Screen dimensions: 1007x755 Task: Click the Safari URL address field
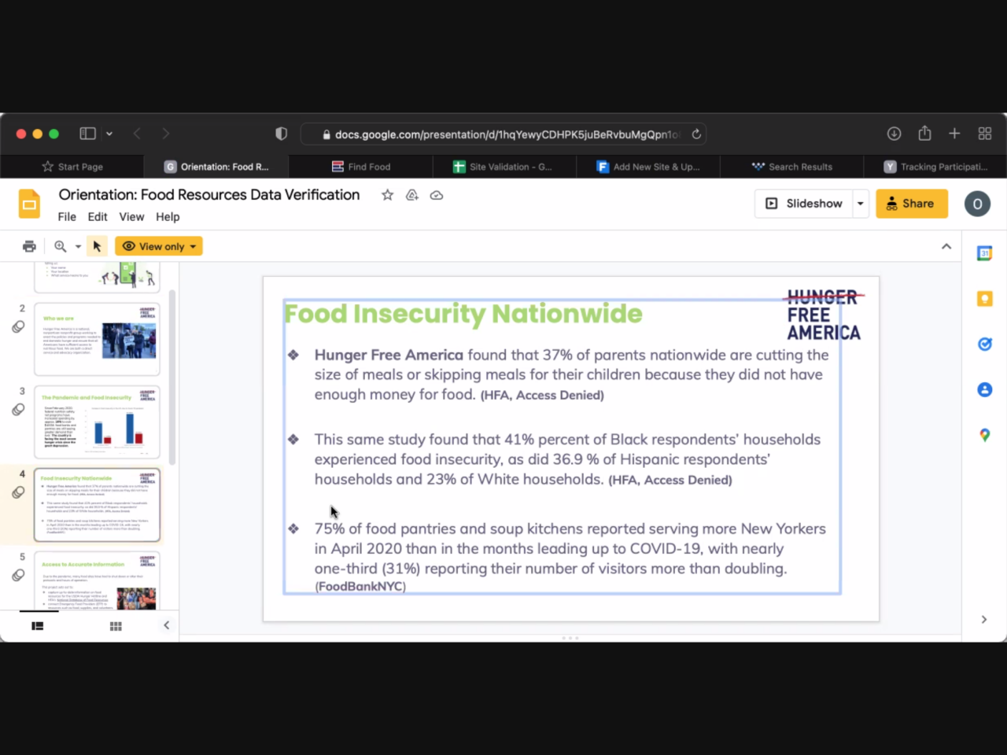(x=503, y=134)
